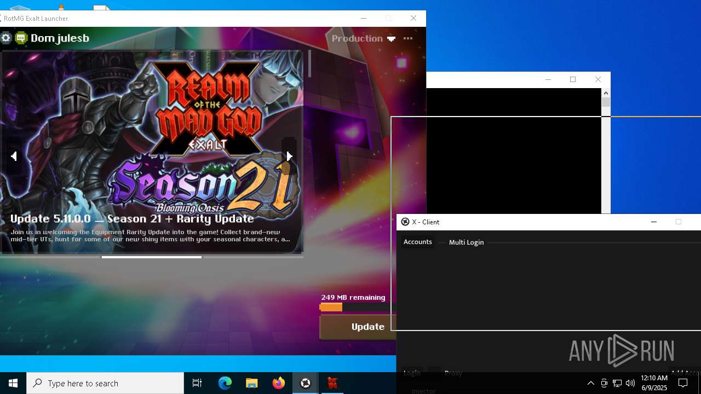Open network status tray icon
The image size is (701, 394).
[617, 383]
